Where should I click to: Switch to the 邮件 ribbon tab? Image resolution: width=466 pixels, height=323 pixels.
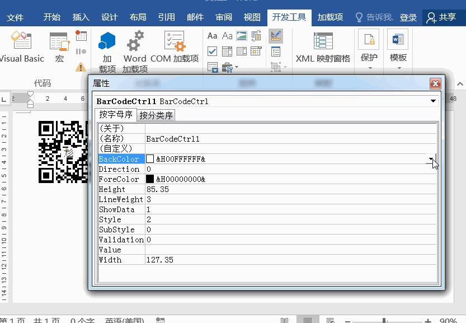coord(195,17)
